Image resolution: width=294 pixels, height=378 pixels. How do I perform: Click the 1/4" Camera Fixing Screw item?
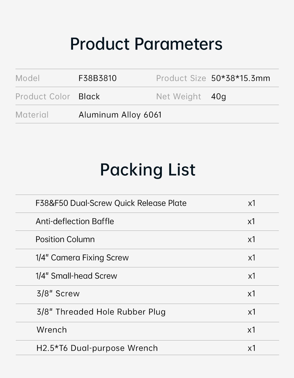(82, 258)
